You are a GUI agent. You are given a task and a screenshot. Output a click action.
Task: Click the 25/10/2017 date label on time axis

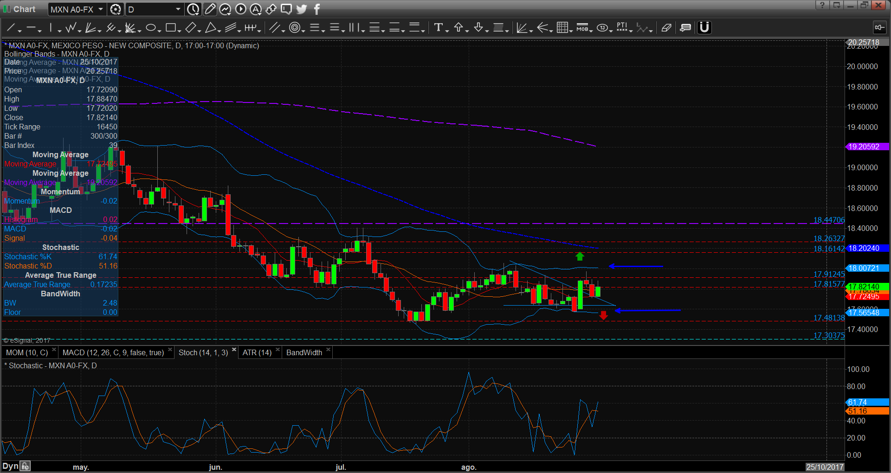click(x=825, y=467)
